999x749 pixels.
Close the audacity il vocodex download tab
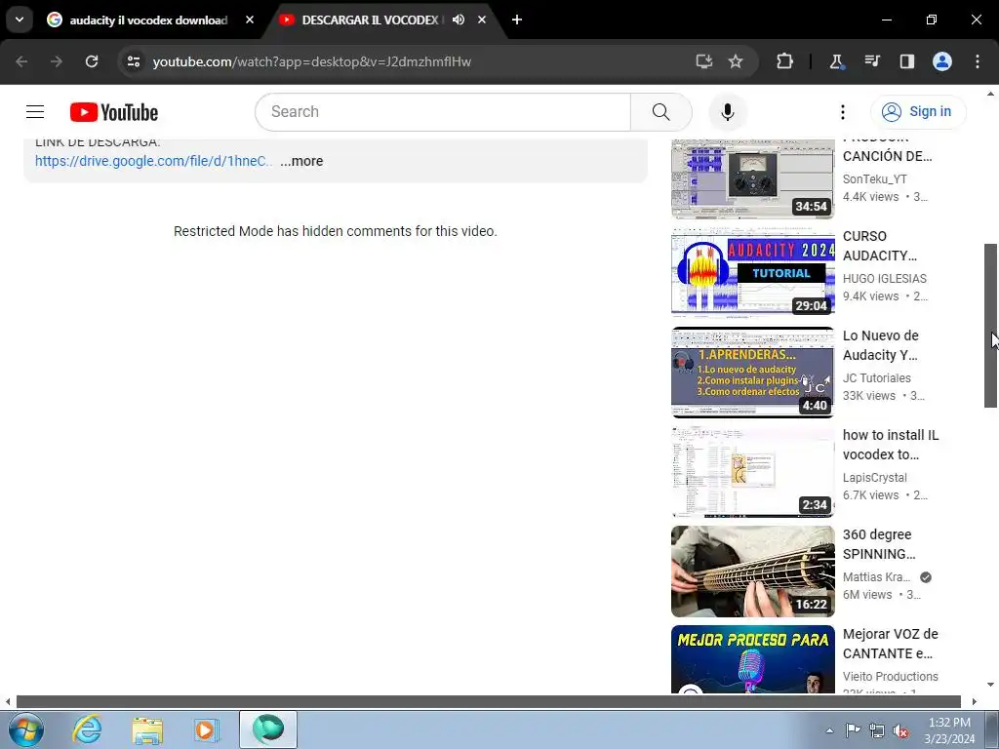click(x=250, y=20)
